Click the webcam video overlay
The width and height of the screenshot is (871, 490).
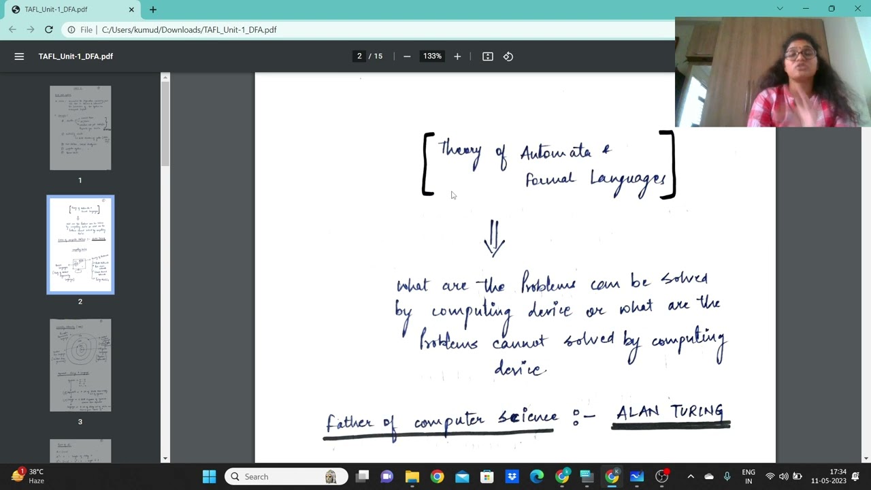tap(773, 72)
